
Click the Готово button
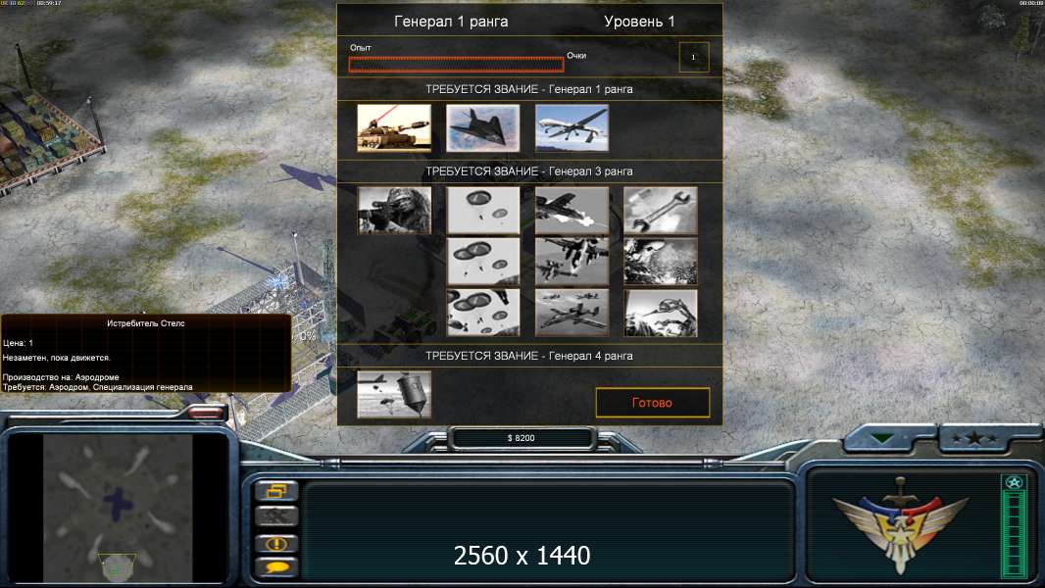click(653, 402)
